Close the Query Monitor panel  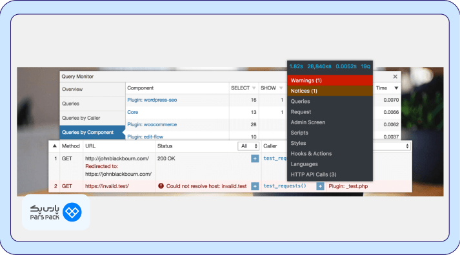tap(395, 77)
